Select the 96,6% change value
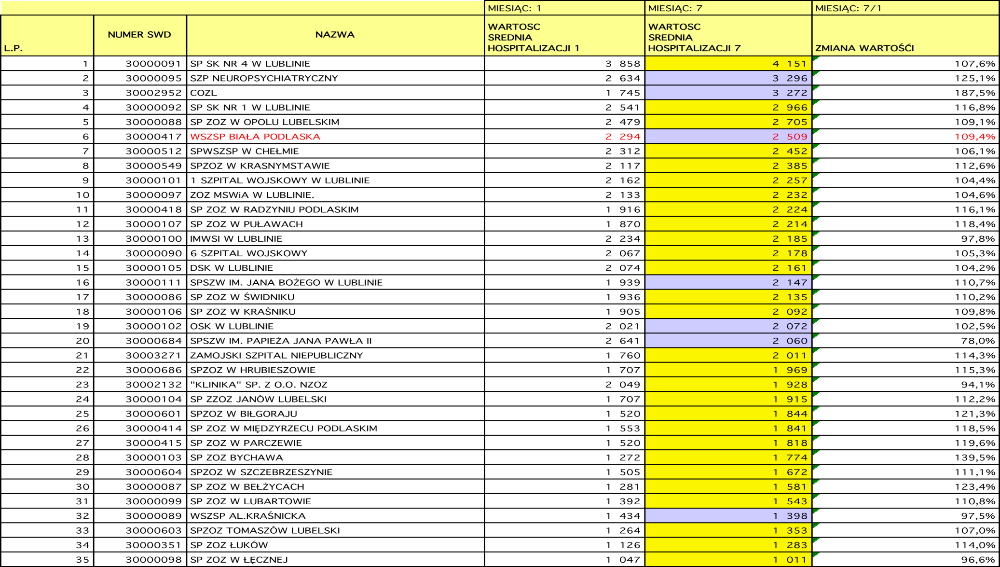The image size is (1000, 567). [905, 560]
